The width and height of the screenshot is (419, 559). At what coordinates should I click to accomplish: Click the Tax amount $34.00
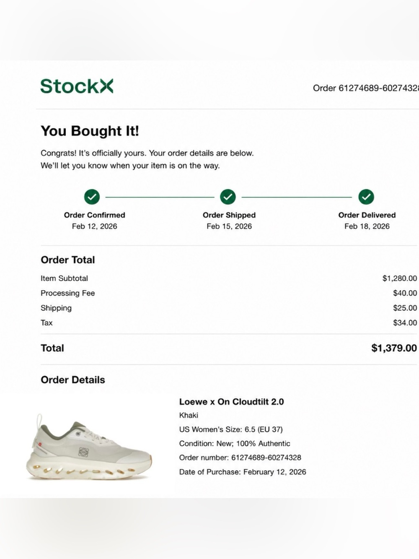(x=405, y=323)
